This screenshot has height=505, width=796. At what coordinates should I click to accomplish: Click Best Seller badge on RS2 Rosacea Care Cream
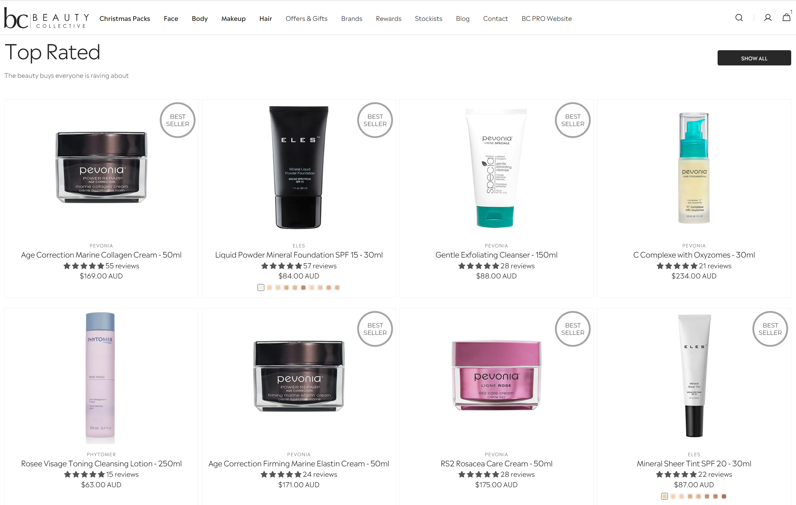[573, 329]
